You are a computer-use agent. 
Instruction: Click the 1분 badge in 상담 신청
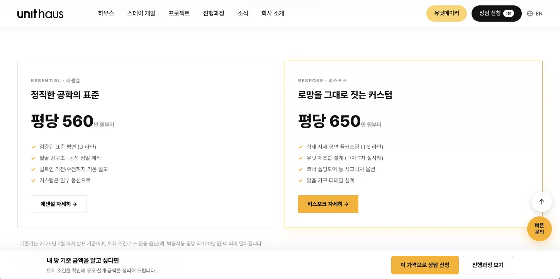[509, 14]
